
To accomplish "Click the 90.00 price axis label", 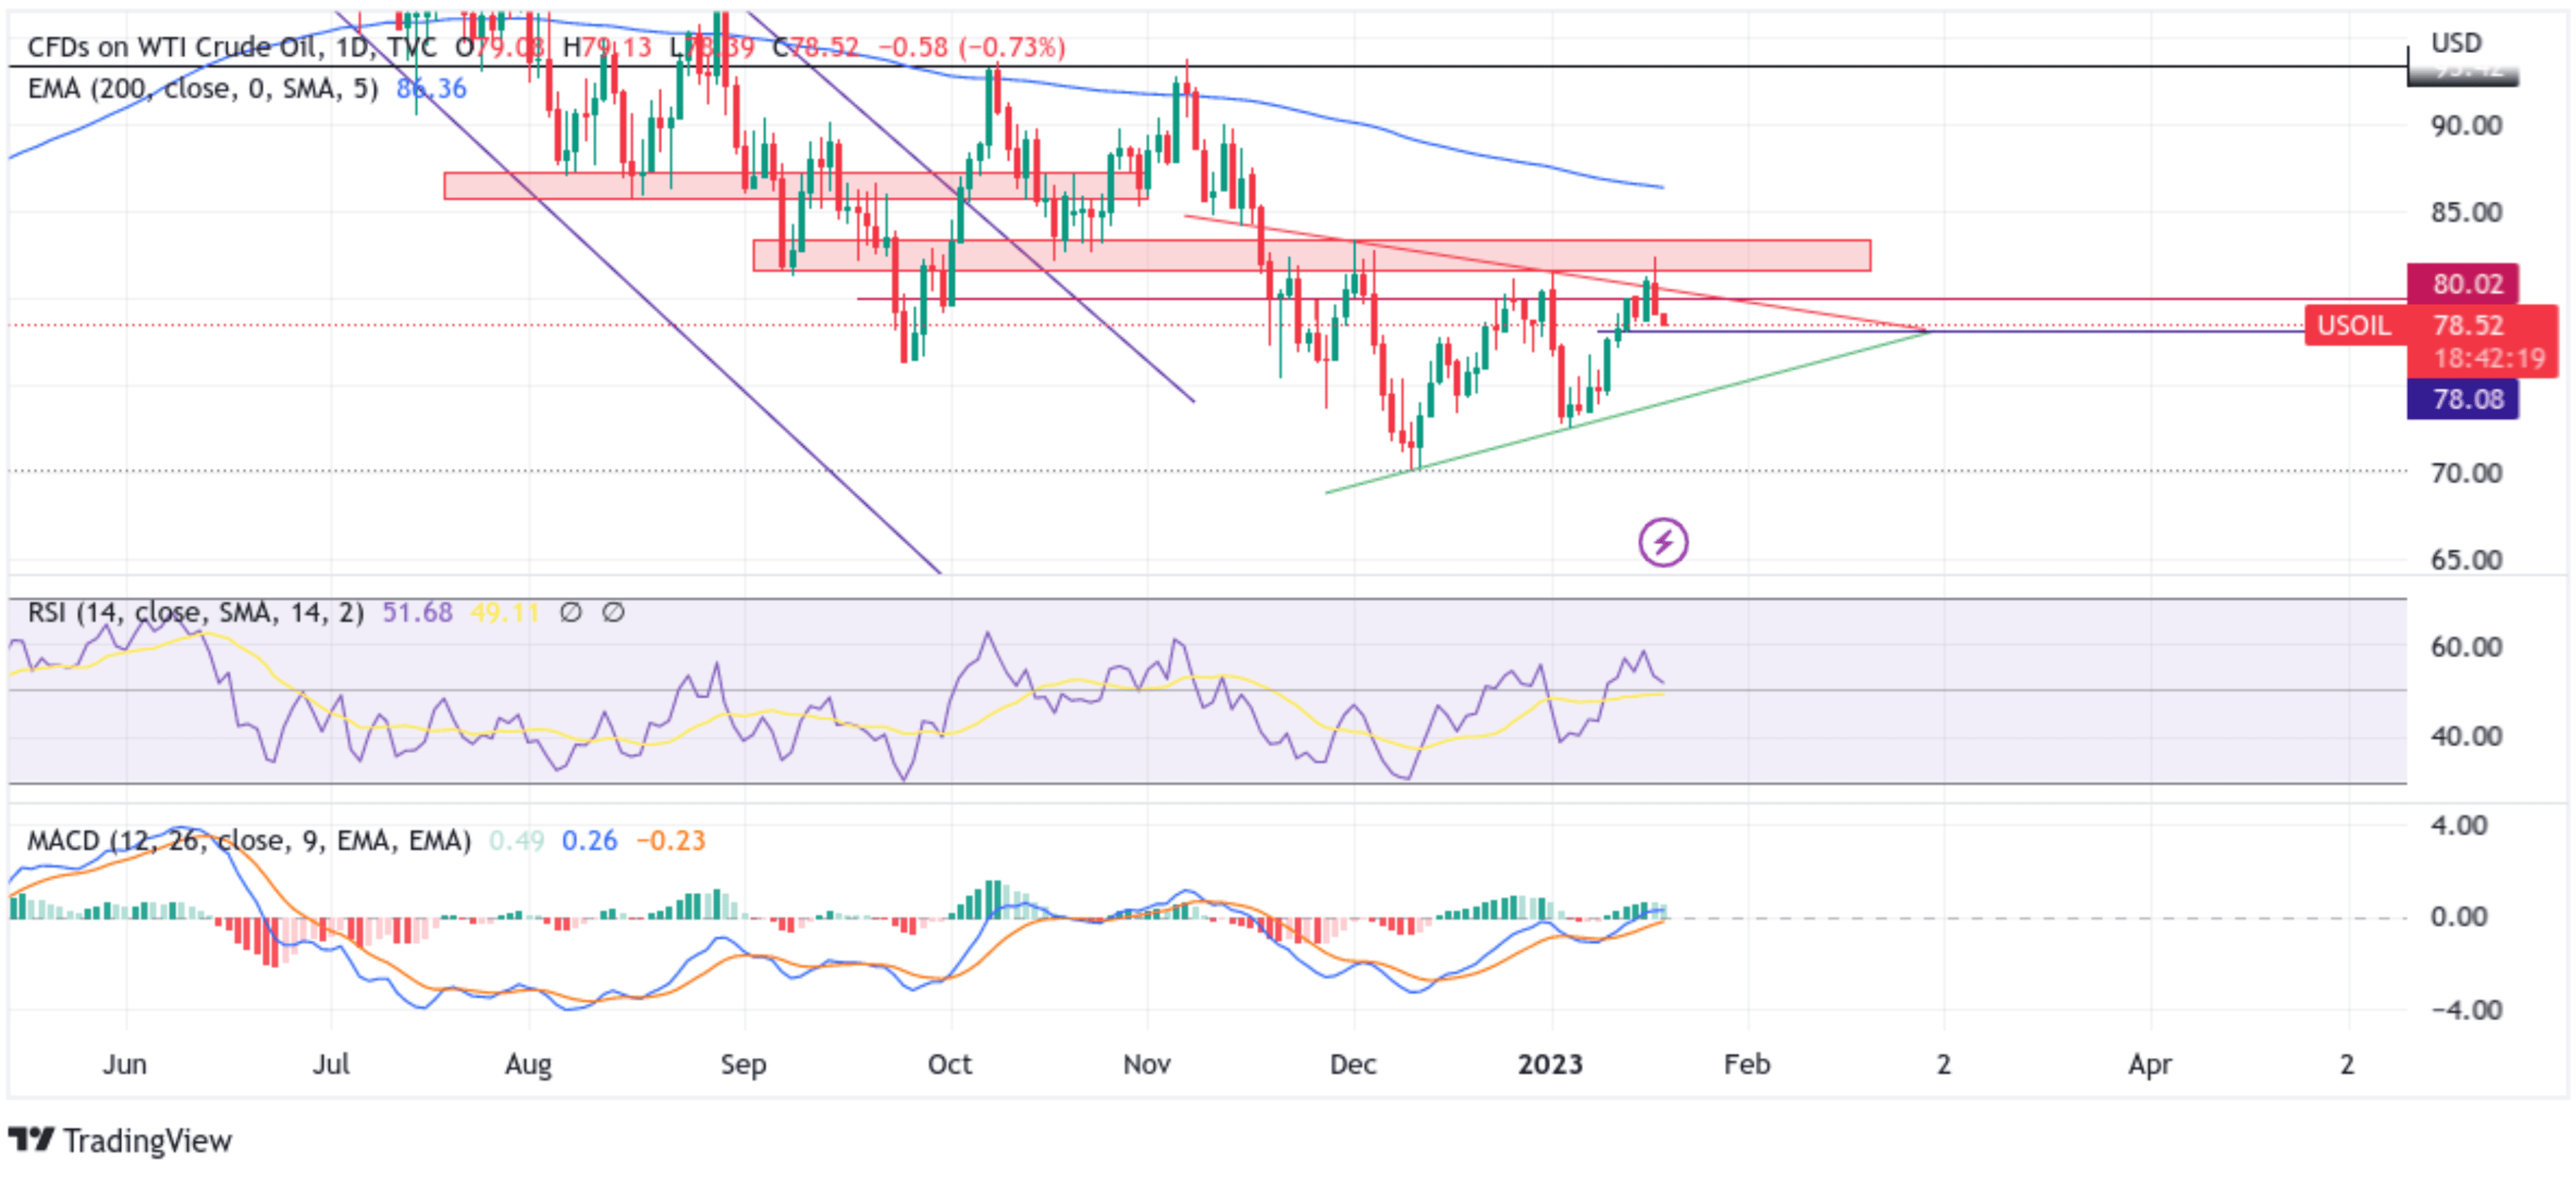I will pyautogui.click(x=2466, y=126).
